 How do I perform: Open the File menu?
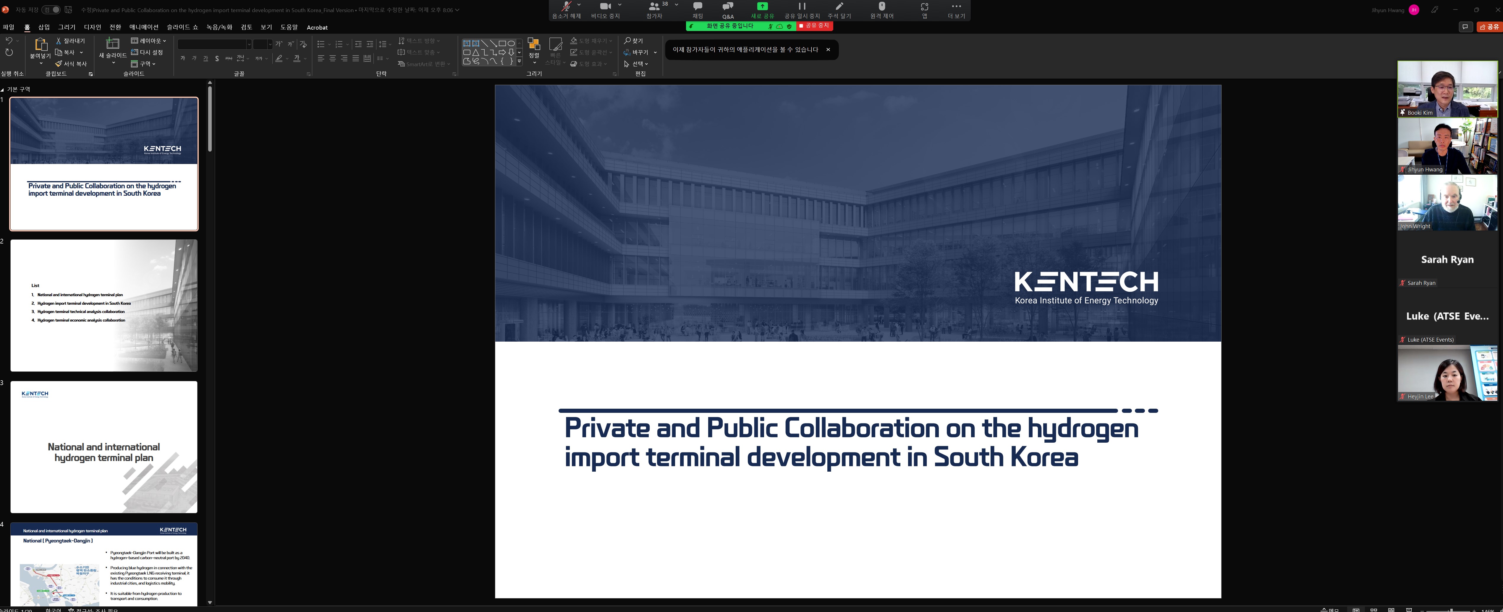pyautogui.click(x=8, y=27)
